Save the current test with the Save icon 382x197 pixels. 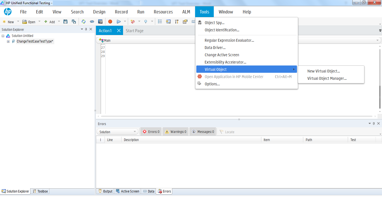[65, 21]
